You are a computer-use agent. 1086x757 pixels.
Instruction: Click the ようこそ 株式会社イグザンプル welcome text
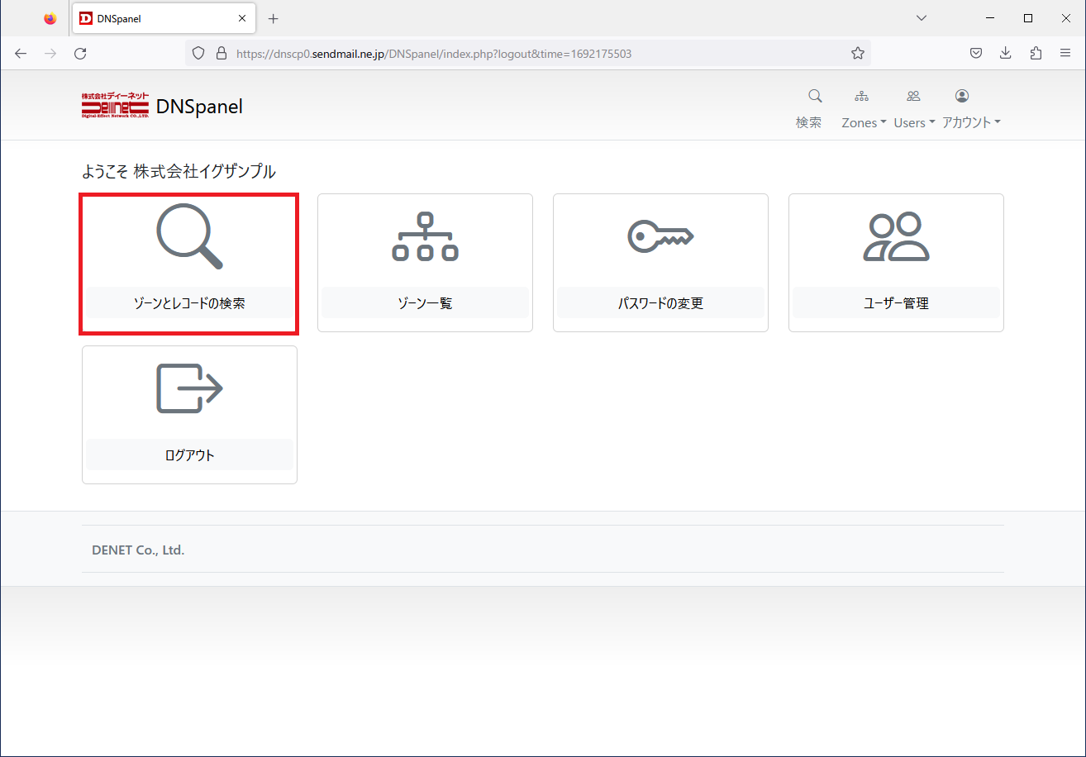tap(179, 172)
